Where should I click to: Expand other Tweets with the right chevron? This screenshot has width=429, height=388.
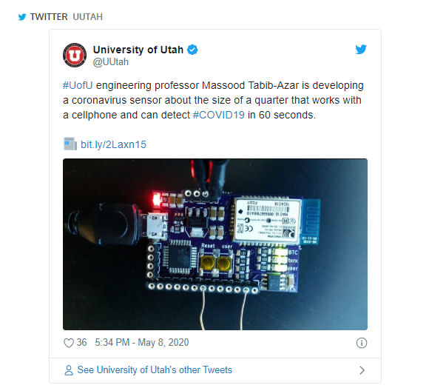coord(362,370)
